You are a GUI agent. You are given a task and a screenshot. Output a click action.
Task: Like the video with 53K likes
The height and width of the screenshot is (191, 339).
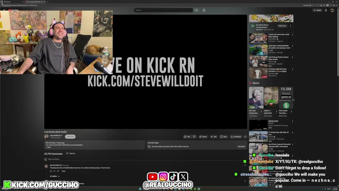[187, 137]
